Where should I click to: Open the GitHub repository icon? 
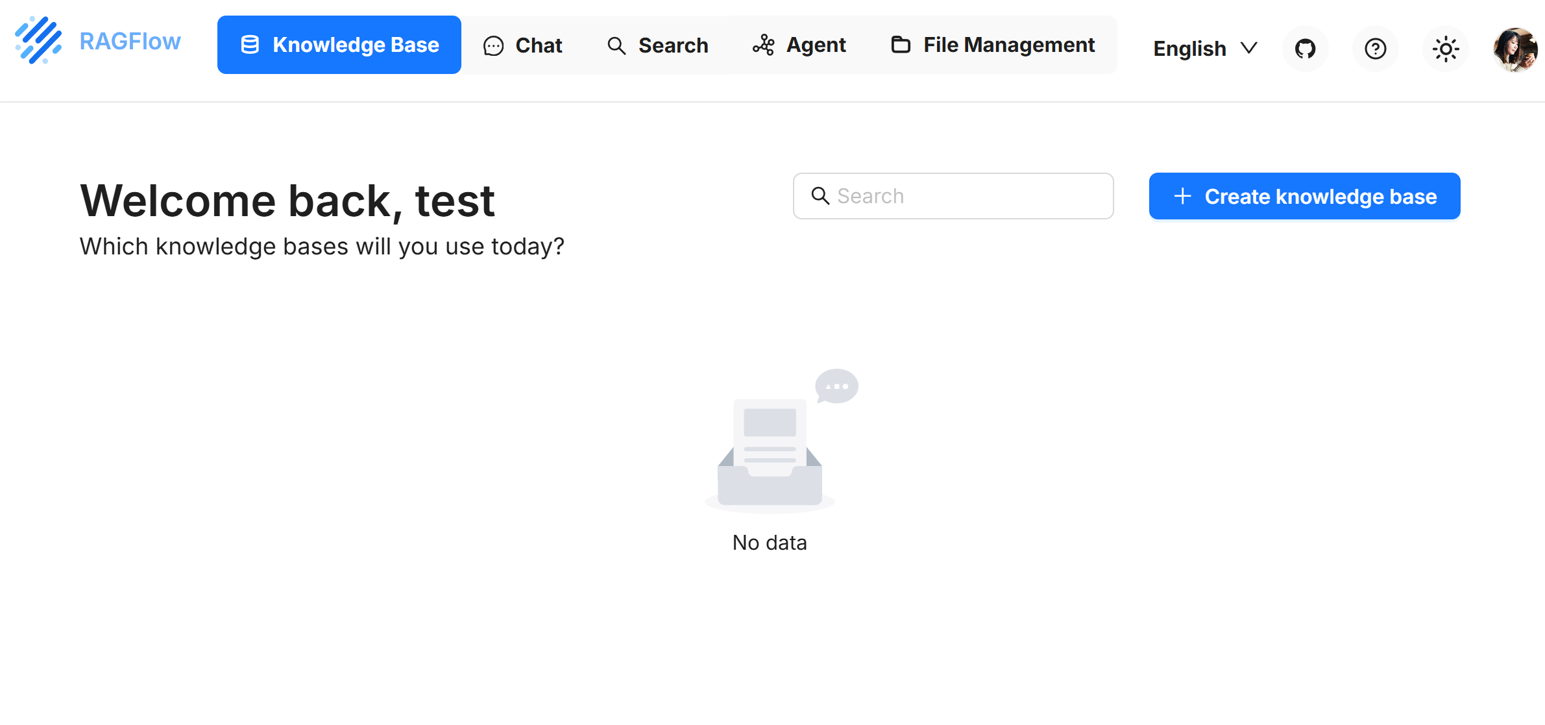(x=1305, y=49)
